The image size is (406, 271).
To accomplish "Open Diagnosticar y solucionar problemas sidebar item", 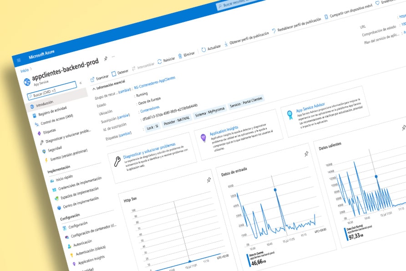I will [68, 136].
